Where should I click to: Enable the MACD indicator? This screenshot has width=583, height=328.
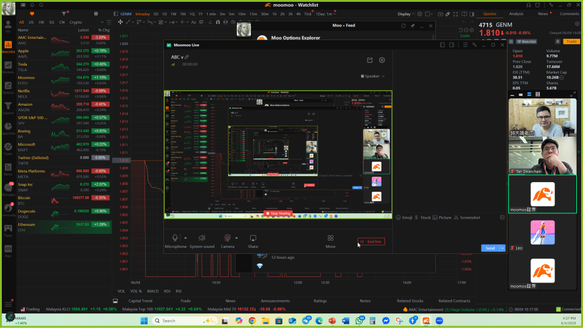pyautogui.click(x=152, y=291)
